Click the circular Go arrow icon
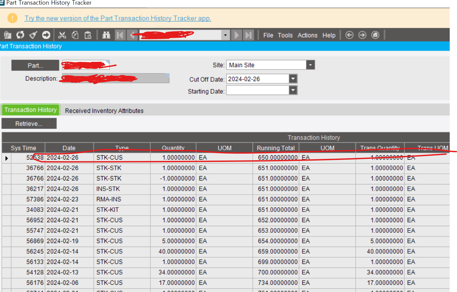The image size is (457, 292). 46,35
